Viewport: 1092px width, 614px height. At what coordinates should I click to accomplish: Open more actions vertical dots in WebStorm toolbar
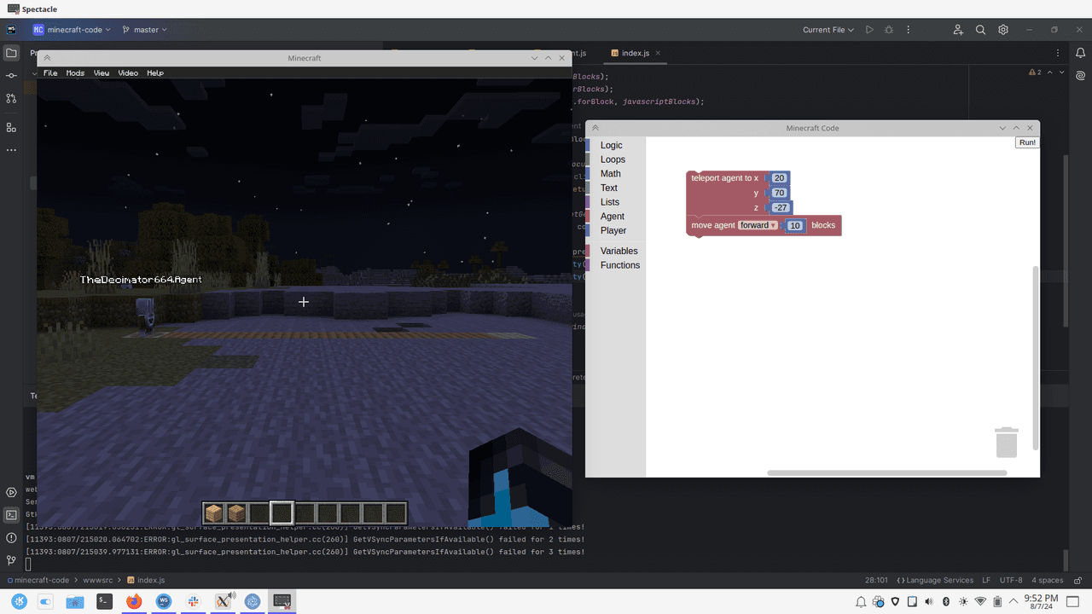point(908,30)
